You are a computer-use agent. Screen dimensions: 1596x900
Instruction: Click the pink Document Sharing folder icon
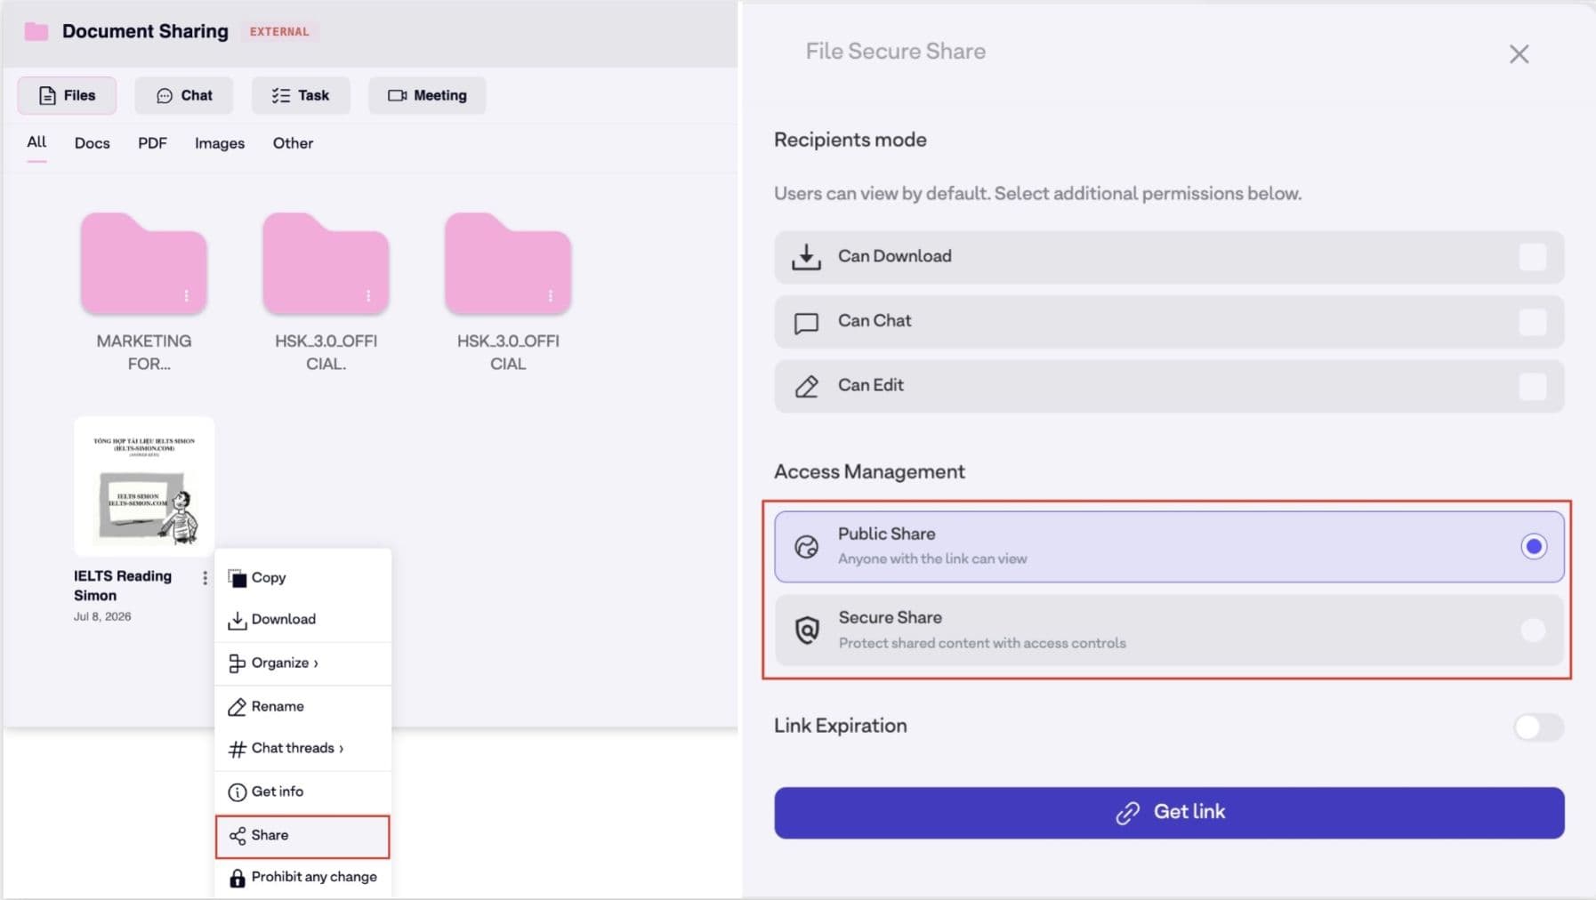click(x=36, y=32)
